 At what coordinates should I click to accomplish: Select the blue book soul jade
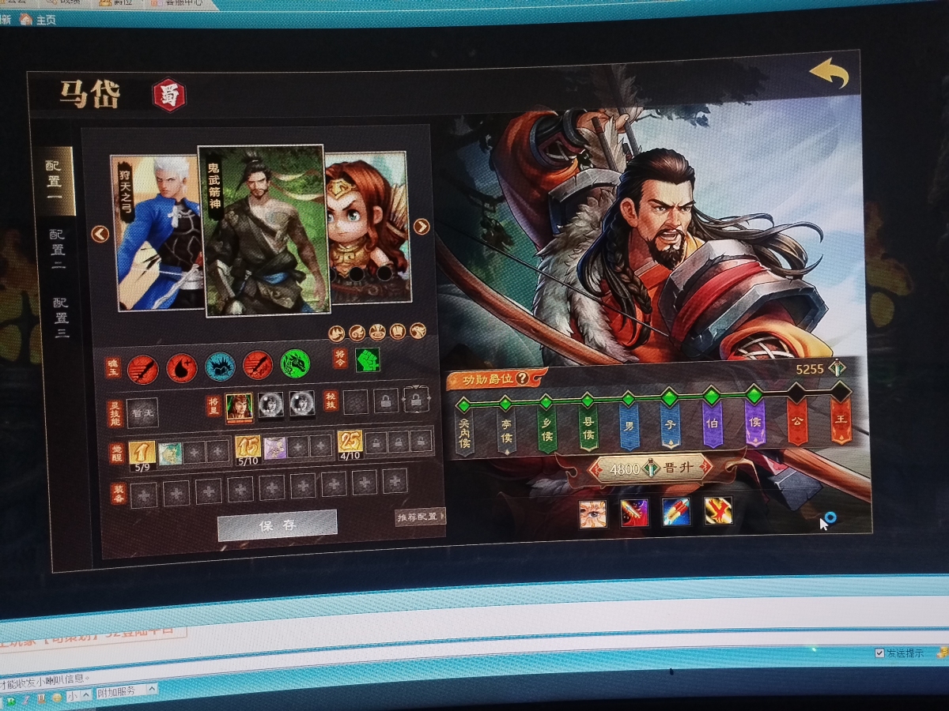click(220, 367)
